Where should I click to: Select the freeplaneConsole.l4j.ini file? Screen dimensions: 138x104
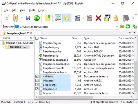click(57, 64)
